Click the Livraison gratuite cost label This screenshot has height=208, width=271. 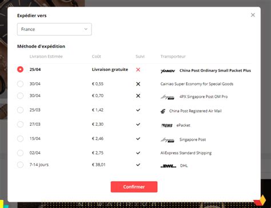(110, 70)
